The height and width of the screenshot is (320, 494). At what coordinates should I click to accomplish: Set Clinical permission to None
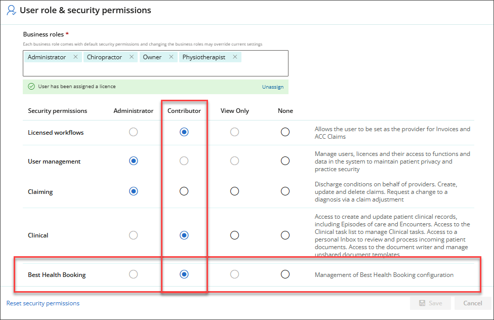click(285, 235)
